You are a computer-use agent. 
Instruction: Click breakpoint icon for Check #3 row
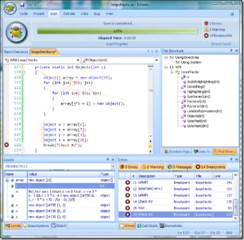127,201
